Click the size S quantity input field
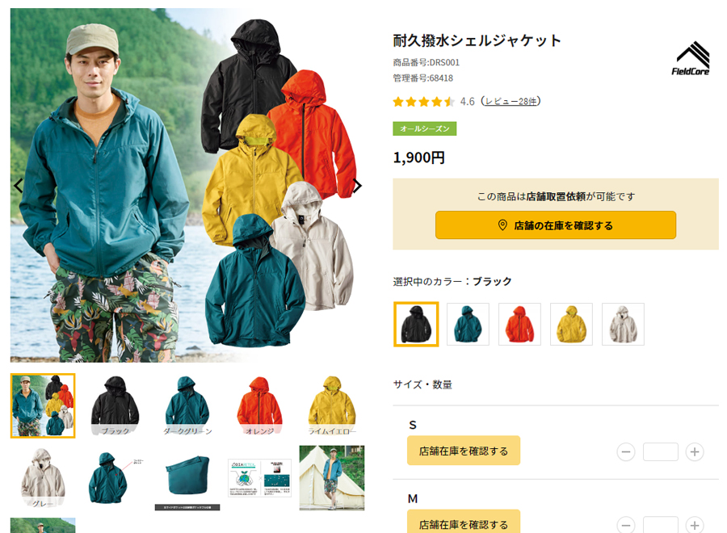 [660, 452]
